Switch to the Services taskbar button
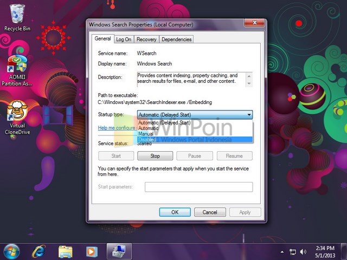The image size is (347, 260). tap(119, 251)
